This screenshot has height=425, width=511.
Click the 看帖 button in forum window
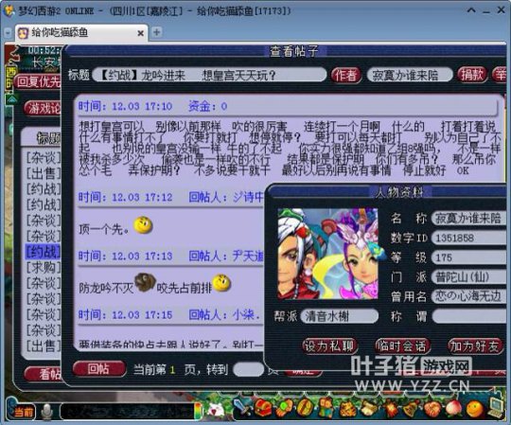[x=44, y=374]
